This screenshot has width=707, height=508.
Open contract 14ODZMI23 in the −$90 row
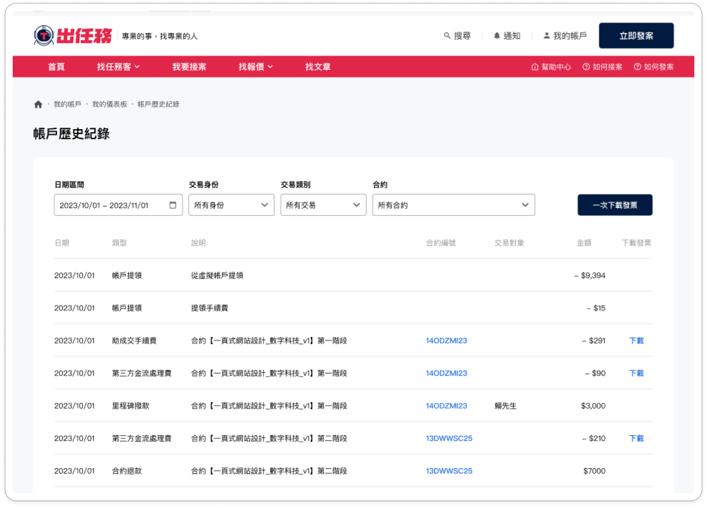point(446,373)
